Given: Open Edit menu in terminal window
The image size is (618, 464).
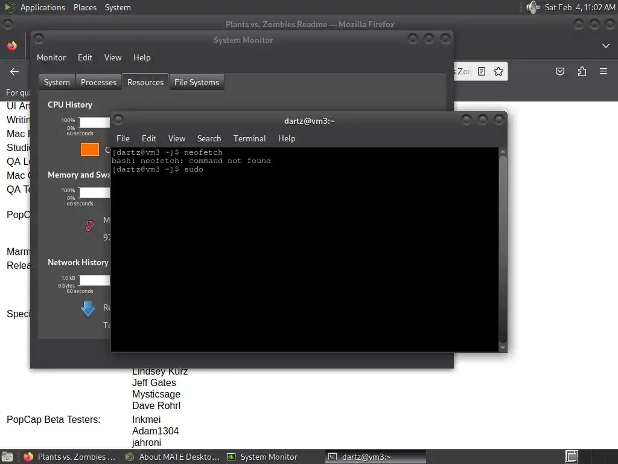Looking at the screenshot, I should pyautogui.click(x=149, y=138).
